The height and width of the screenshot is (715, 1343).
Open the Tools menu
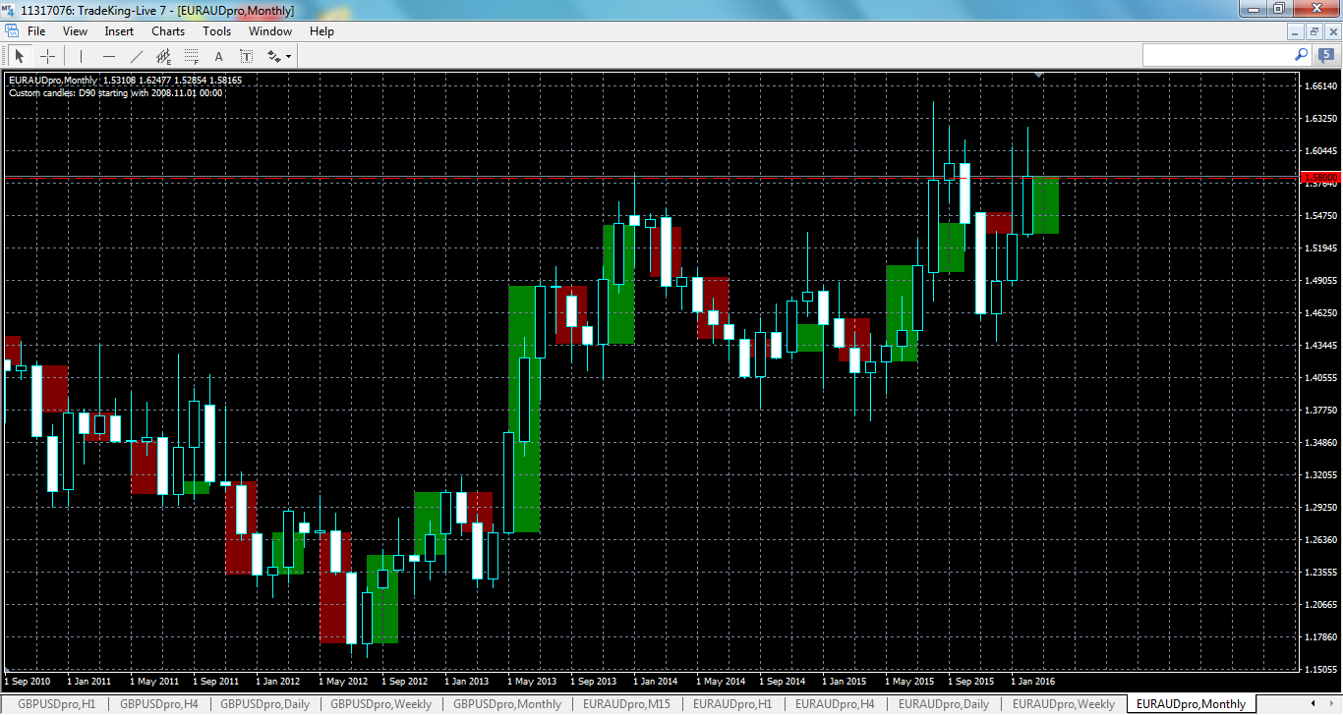pos(216,31)
